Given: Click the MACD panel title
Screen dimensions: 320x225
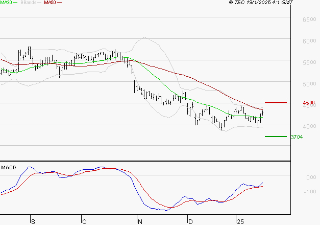Looking at the screenshot, I should pyautogui.click(x=9, y=168).
